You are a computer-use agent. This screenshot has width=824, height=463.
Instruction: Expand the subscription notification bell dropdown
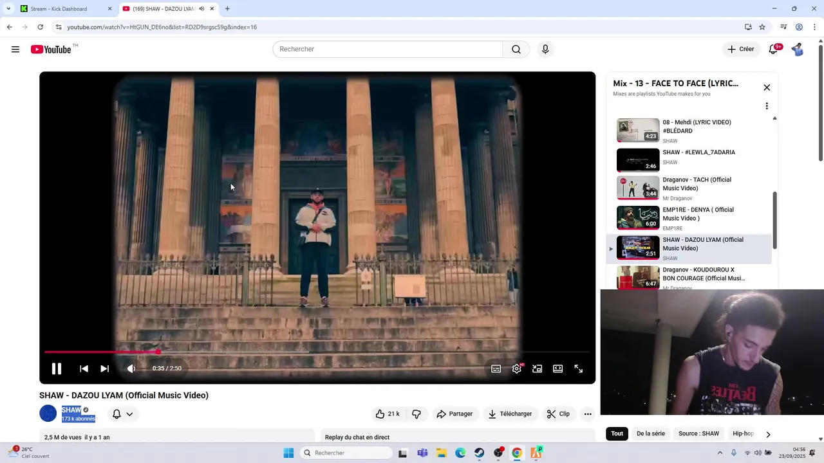click(122, 414)
